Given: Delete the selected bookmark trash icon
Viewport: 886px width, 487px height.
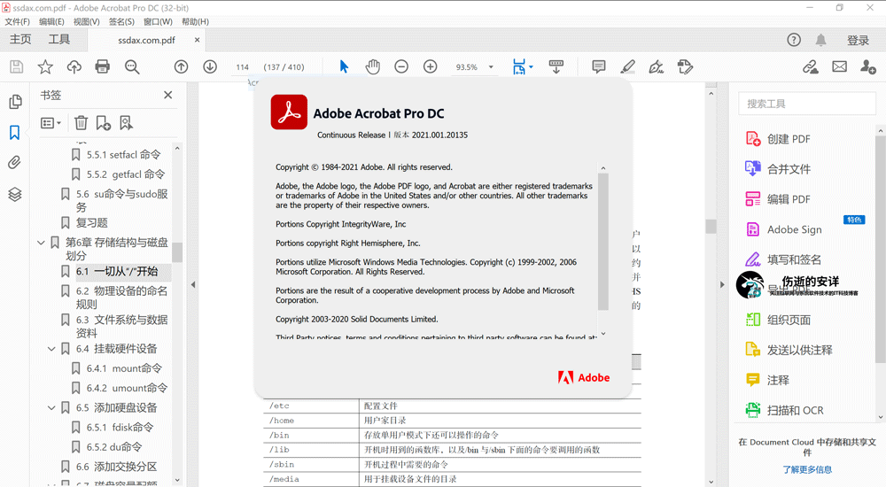Looking at the screenshot, I should click(x=81, y=122).
